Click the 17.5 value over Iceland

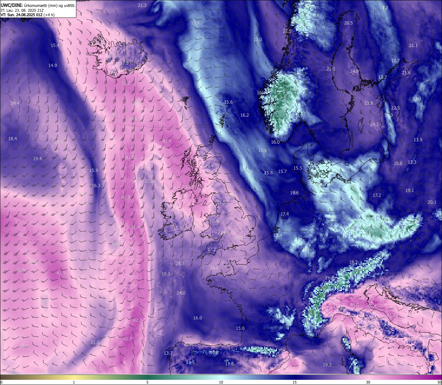(125, 63)
